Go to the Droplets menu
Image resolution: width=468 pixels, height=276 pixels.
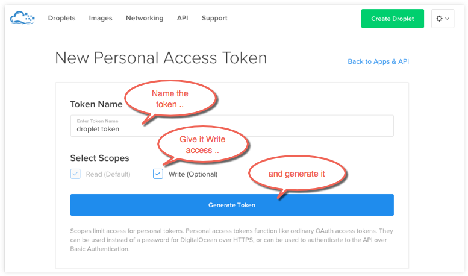click(x=61, y=18)
